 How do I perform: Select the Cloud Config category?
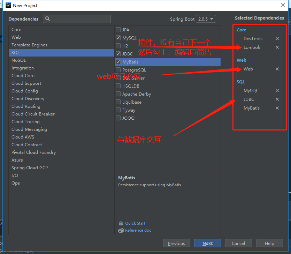click(x=61, y=91)
